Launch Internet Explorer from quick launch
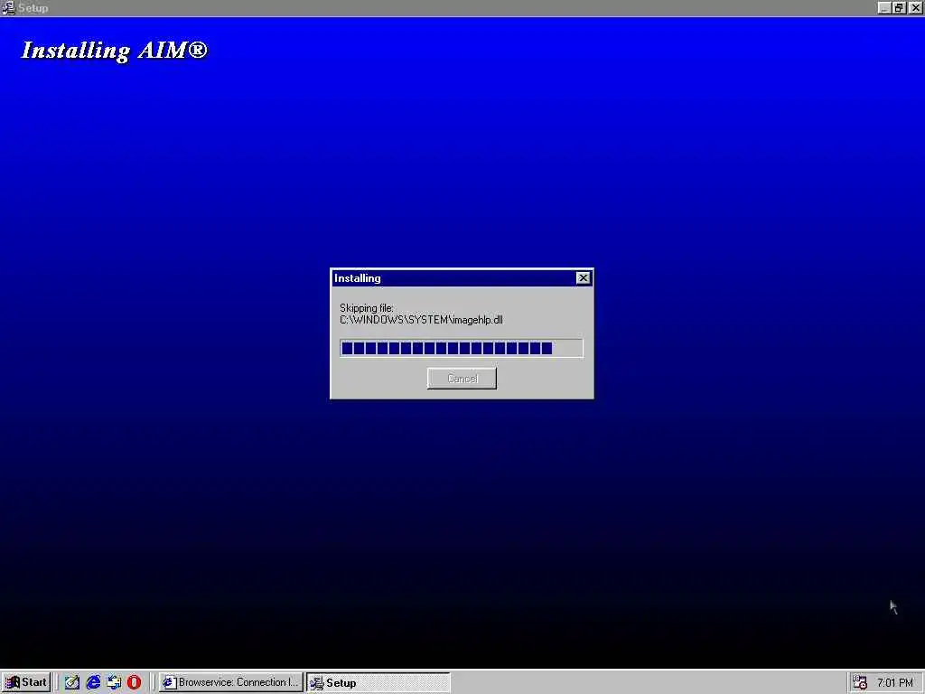Viewport: 925px width, 694px height. click(x=93, y=682)
